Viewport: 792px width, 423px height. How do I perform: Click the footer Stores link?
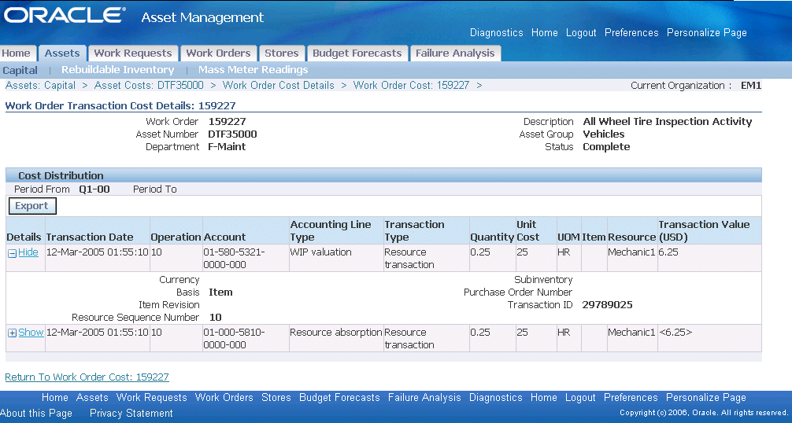[276, 397]
